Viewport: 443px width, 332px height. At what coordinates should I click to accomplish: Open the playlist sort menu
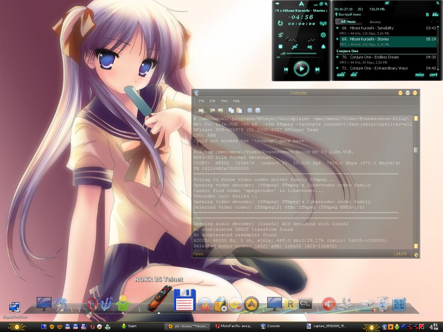[433, 74]
